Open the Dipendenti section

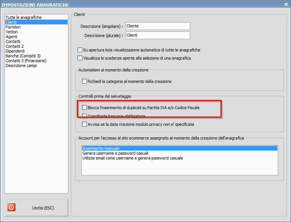click(15, 51)
